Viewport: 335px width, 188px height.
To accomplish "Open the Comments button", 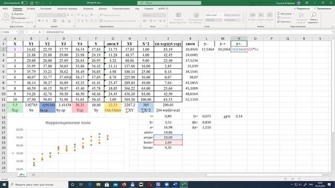I will coord(322,8).
